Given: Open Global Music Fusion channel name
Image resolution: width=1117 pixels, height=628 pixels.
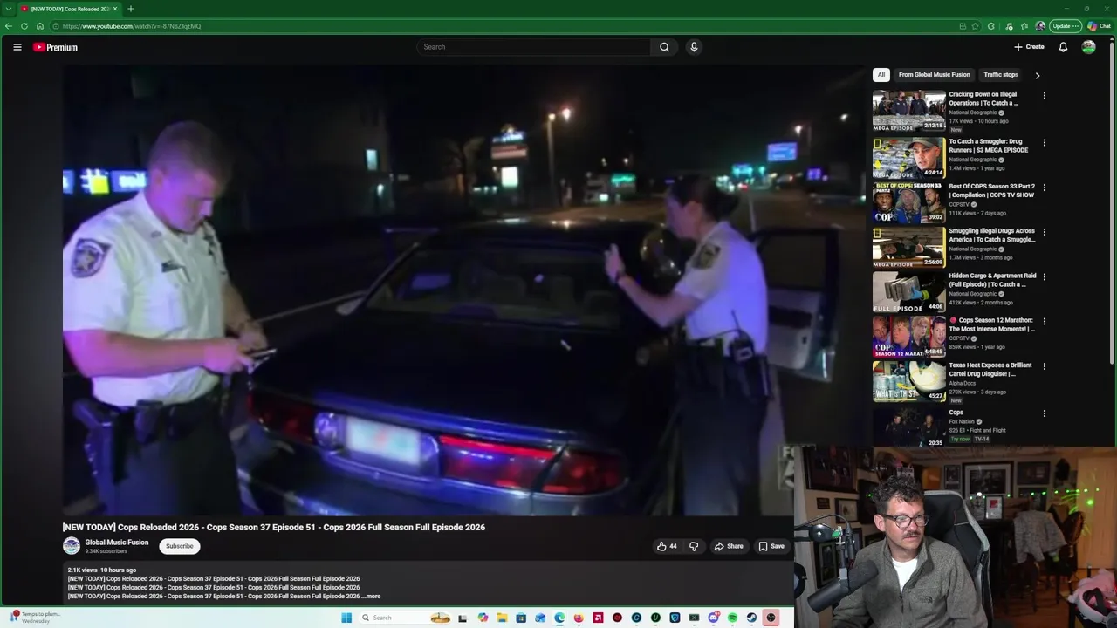Looking at the screenshot, I should pyautogui.click(x=117, y=543).
